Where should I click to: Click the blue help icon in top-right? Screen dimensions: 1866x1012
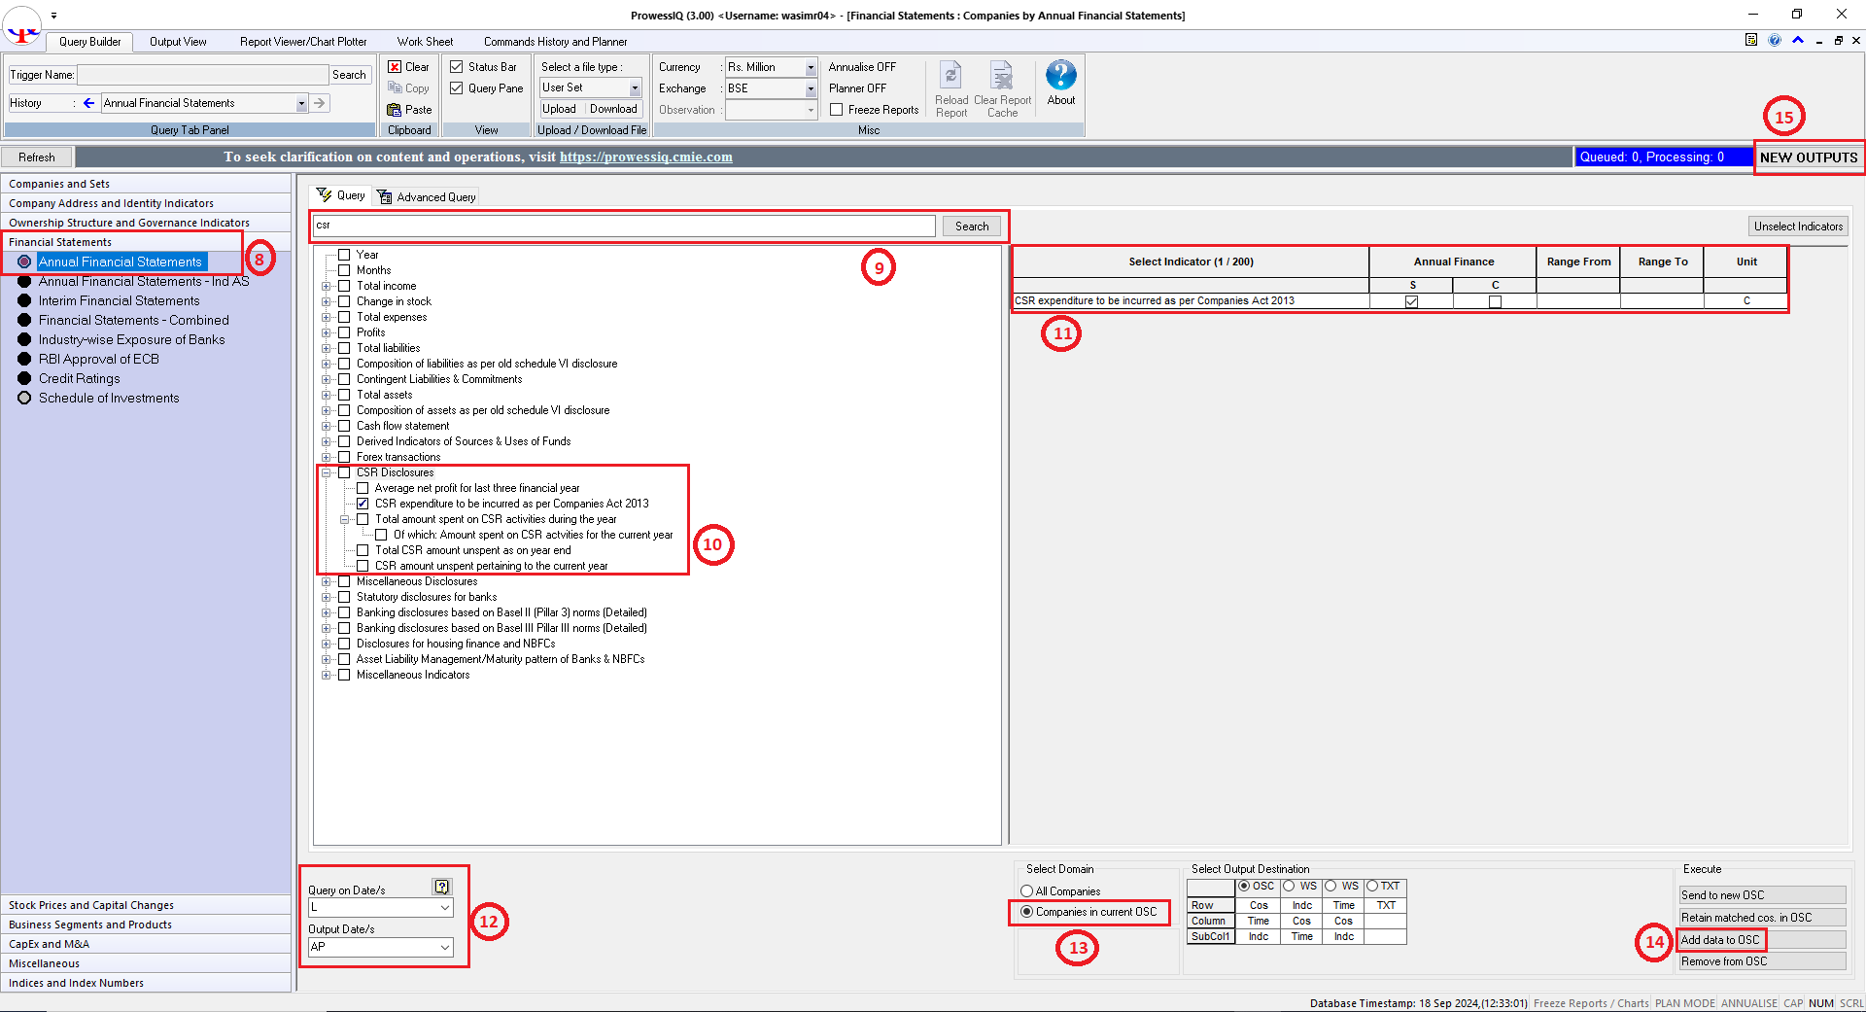point(1775,40)
